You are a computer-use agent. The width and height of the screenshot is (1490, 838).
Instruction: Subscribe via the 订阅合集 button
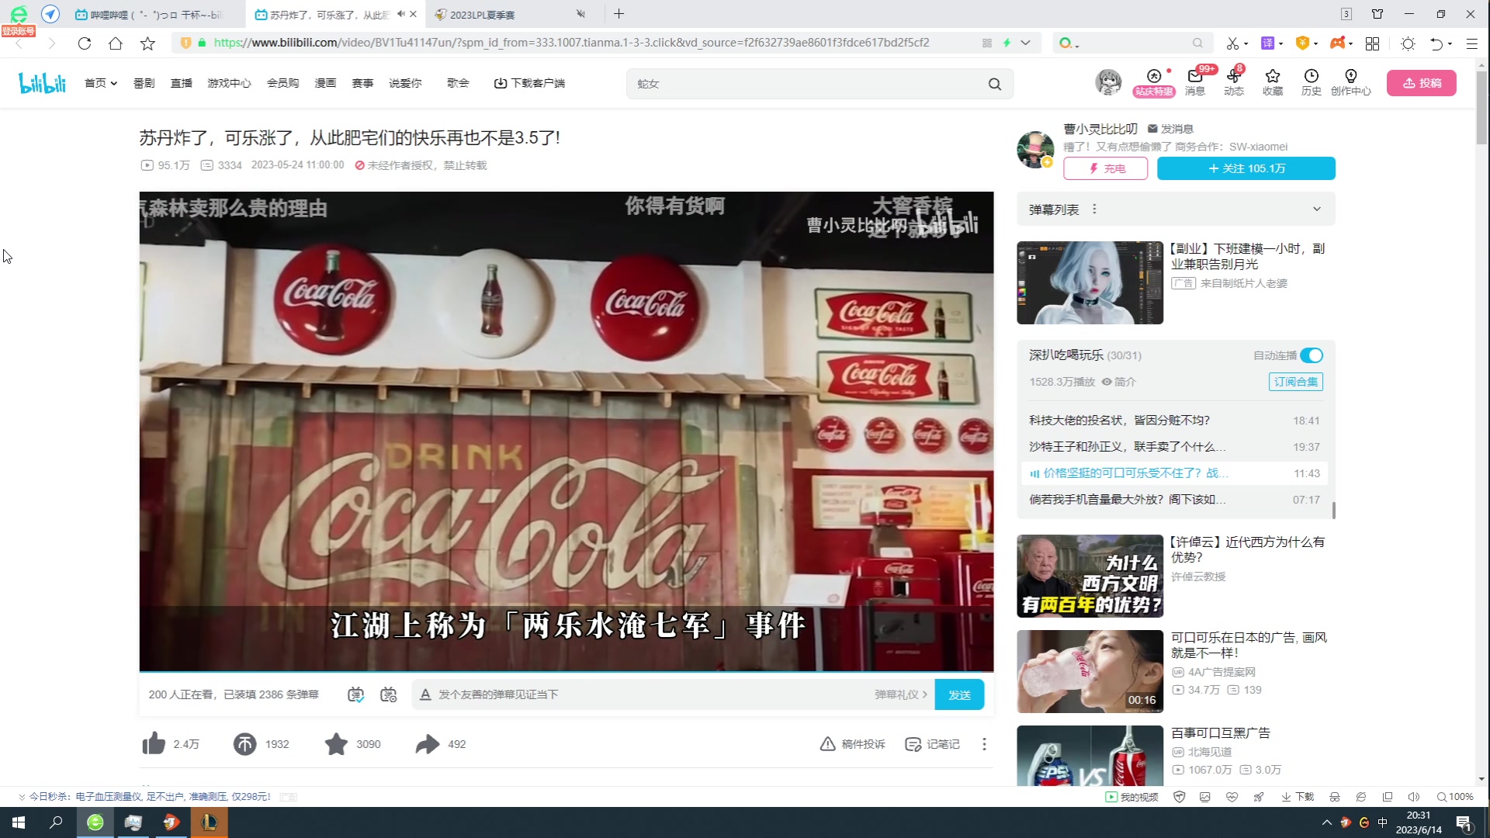(1295, 382)
